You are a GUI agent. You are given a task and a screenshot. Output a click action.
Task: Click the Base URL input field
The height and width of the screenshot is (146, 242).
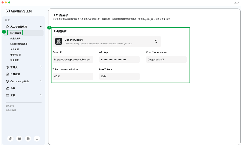point(73,60)
